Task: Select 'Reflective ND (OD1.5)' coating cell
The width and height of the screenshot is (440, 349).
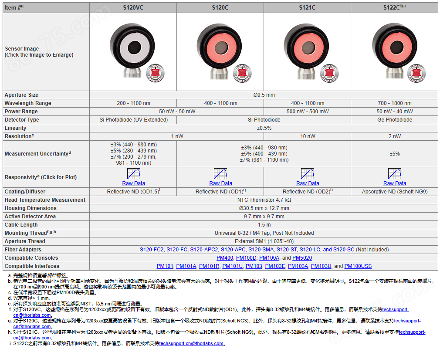Action: coord(134,192)
